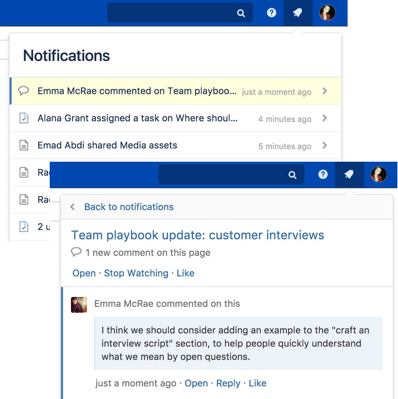Viewport: 398px width, 399px height.
Task: Click the magnifier icon in the upper search bar
Action: coord(241,13)
